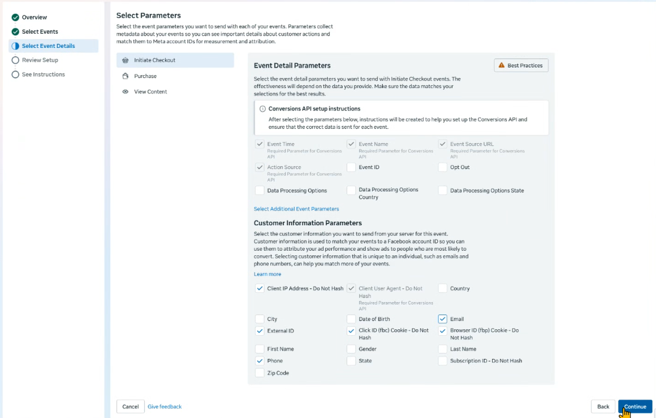The width and height of the screenshot is (656, 418).
Task: Go to the Select Events step
Action: coord(40,32)
